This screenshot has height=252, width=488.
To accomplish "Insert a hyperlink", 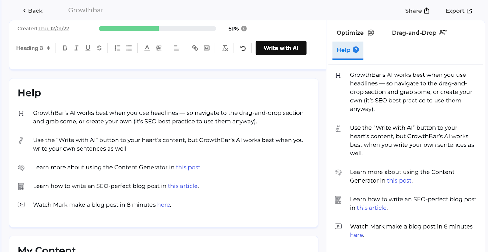I will pyautogui.click(x=195, y=48).
